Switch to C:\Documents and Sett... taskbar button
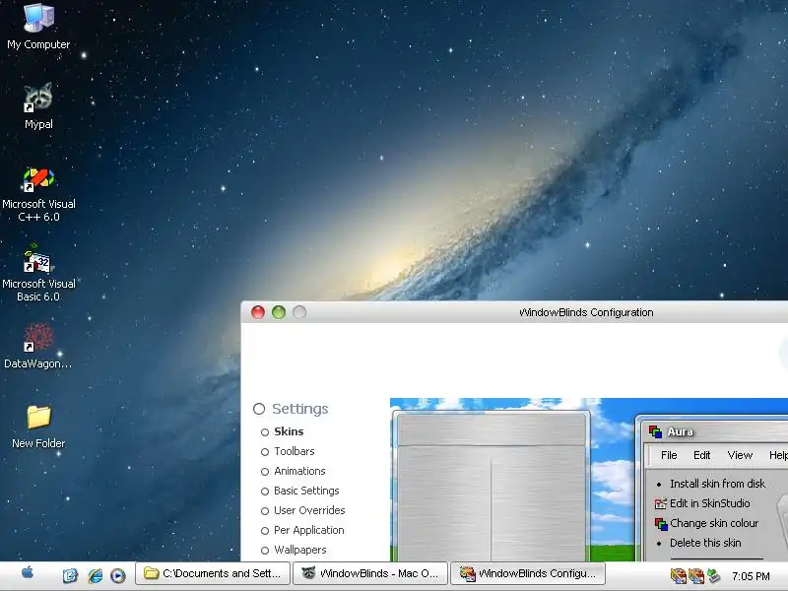 coord(213,573)
